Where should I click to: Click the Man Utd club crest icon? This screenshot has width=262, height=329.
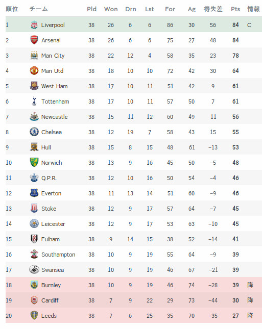coord(34,71)
